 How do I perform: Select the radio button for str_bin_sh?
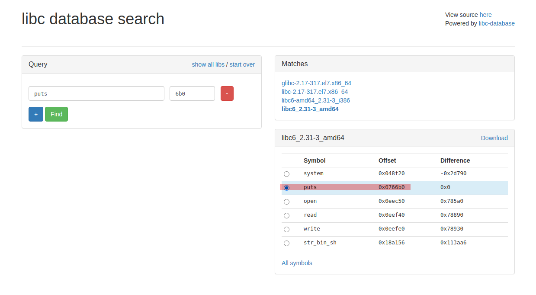tap(286, 243)
